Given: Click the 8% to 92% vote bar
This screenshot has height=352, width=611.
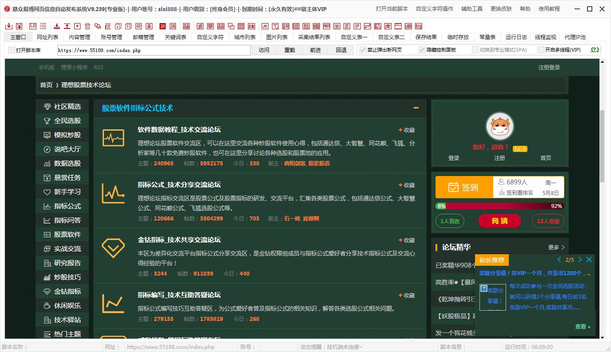Looking at the screenshot, I should 500,206.
